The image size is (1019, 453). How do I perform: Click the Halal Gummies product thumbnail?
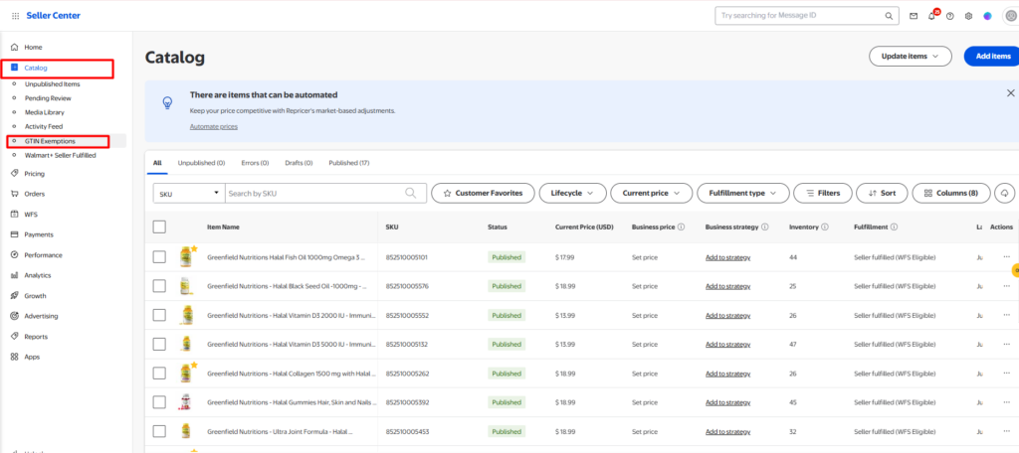click(186, 402)
